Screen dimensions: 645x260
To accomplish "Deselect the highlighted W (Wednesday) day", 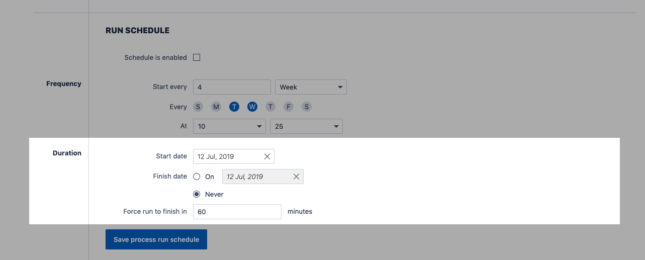I will [x=252, y=107].
